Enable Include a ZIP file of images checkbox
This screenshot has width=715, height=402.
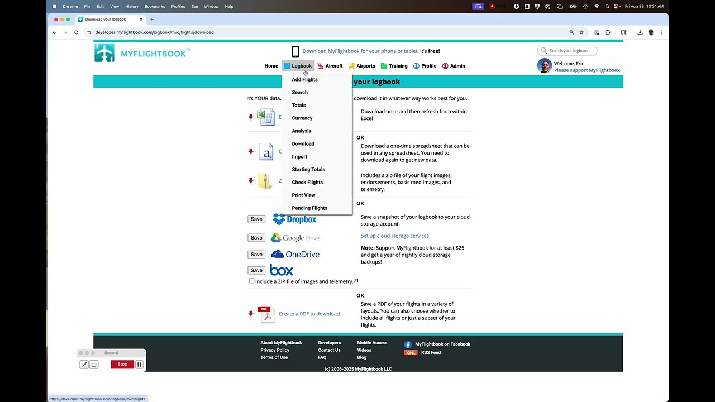point(251,281)
